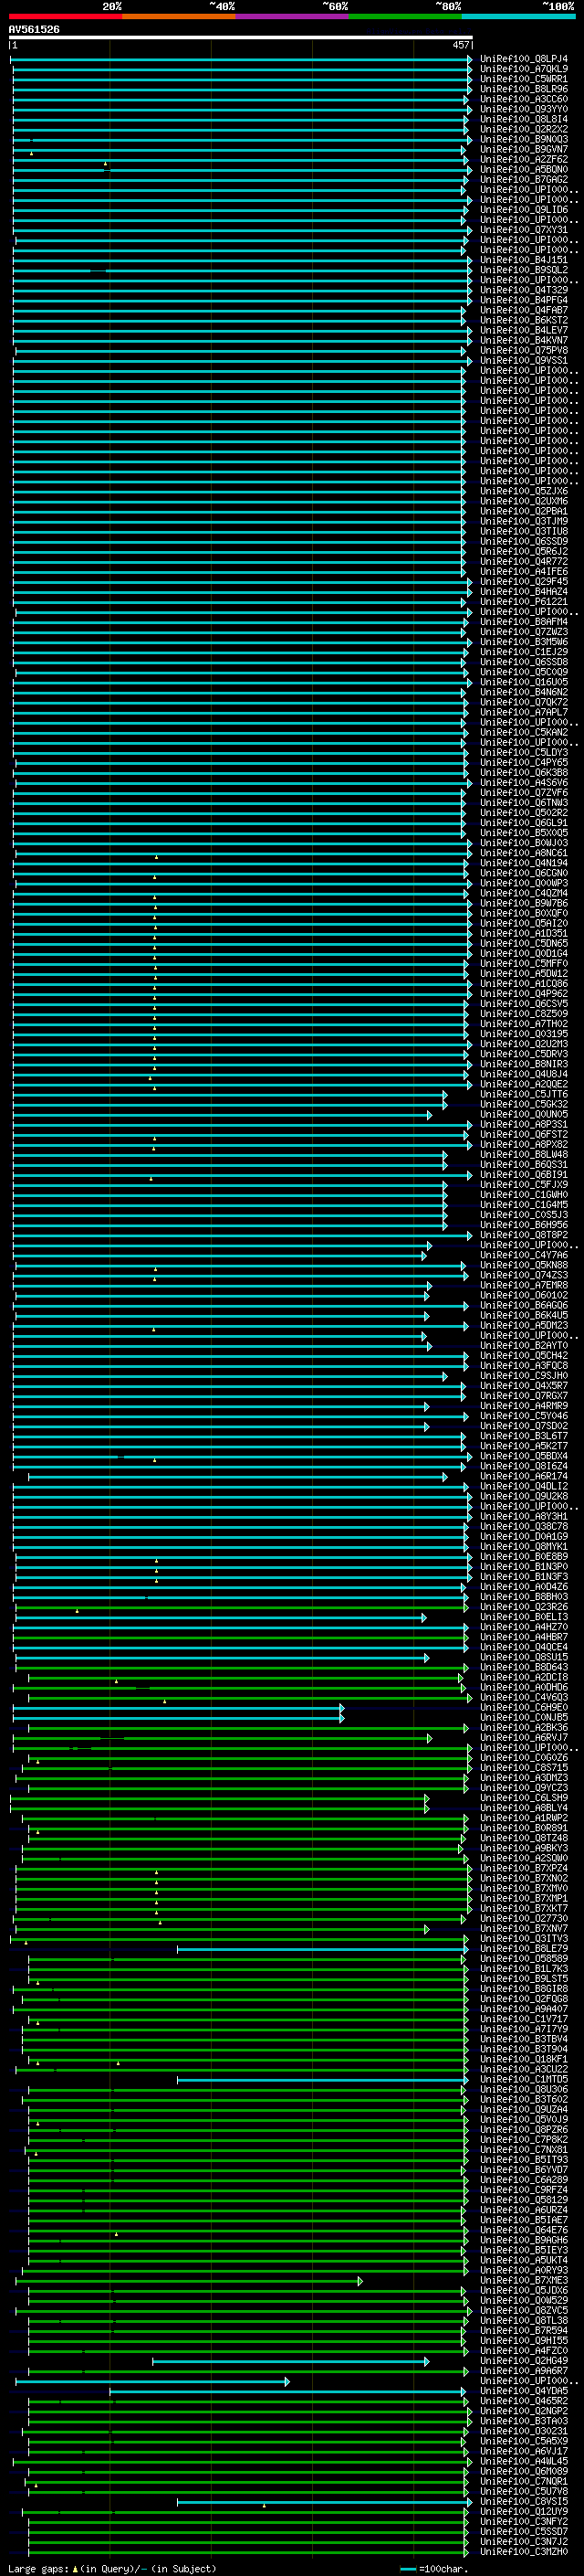
Task: Select the UniRef100_P61221 label
Action: point(524,602)
